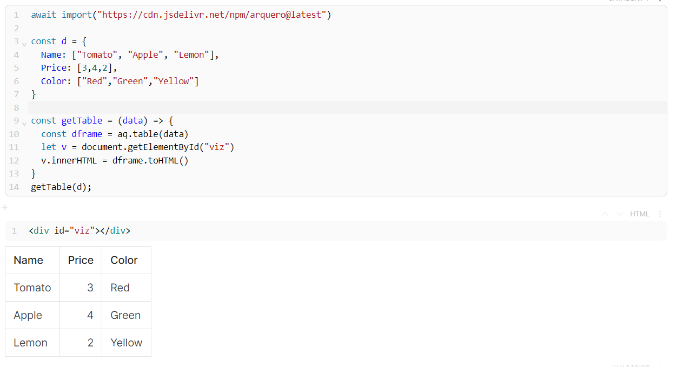Click the add cell plus icon
The width and height of the screenshot is (676, 368).
coord(5,207)
